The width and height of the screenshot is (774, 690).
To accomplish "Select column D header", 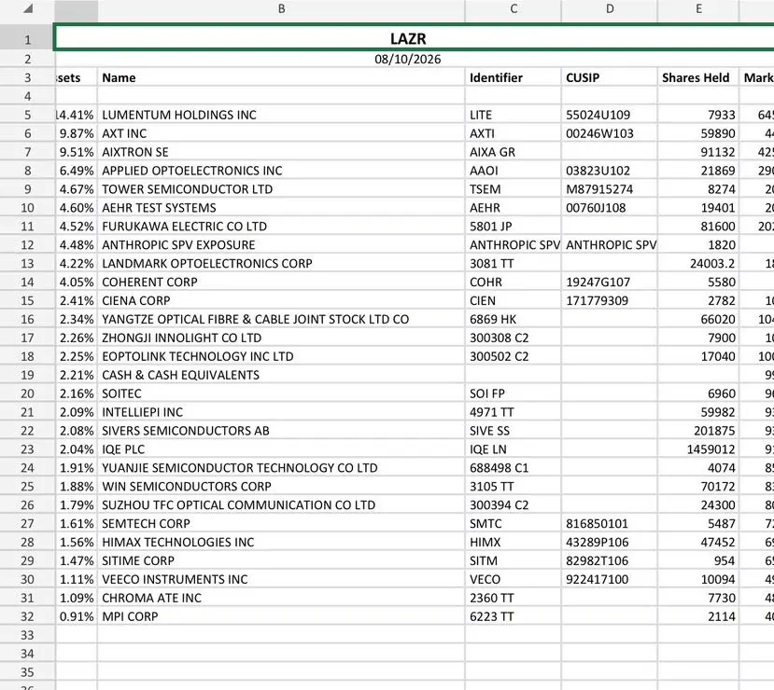I will [609, 9].
